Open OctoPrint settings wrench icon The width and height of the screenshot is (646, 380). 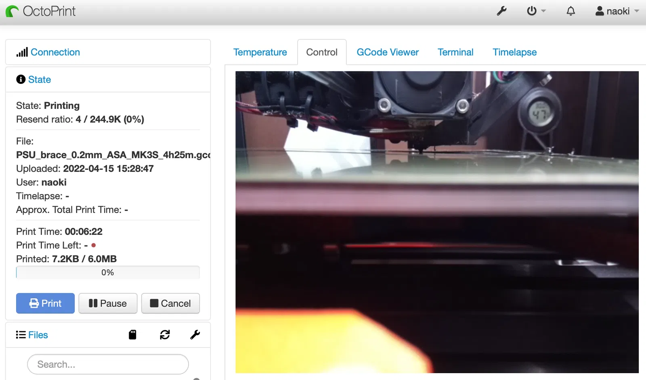point(501,11)
